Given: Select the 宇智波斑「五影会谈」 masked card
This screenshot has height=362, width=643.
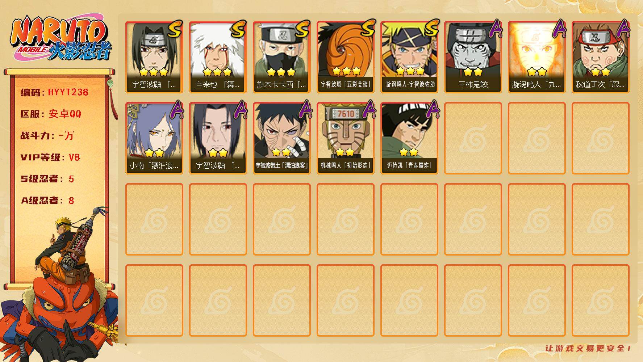Looking at the screenshot, I should point(345,57).
